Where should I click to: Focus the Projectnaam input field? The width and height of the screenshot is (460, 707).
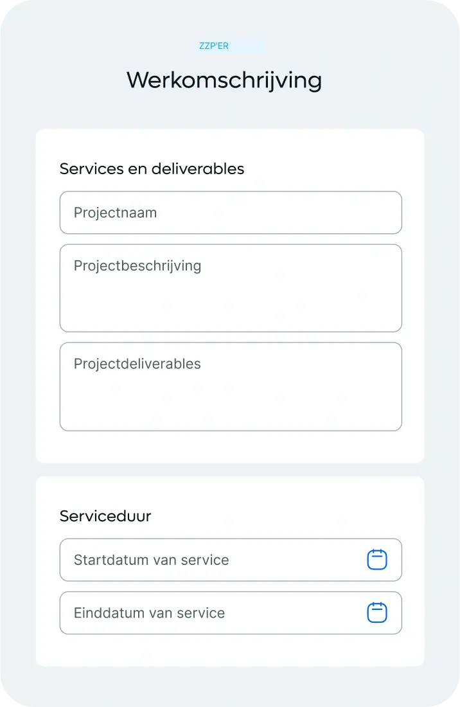(x=230, y=213)
